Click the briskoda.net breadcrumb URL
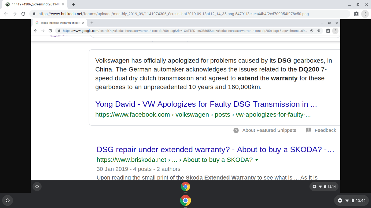Image resolution: width=371 pixels, height=208 pixels. (175, 160)
